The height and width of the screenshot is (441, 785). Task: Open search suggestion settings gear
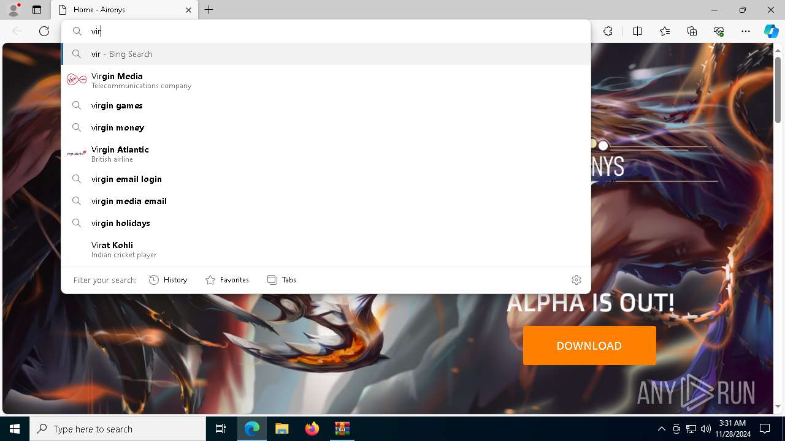point(576,280)
